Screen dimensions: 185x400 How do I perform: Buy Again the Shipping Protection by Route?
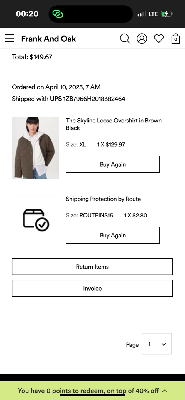pos(113,235)
